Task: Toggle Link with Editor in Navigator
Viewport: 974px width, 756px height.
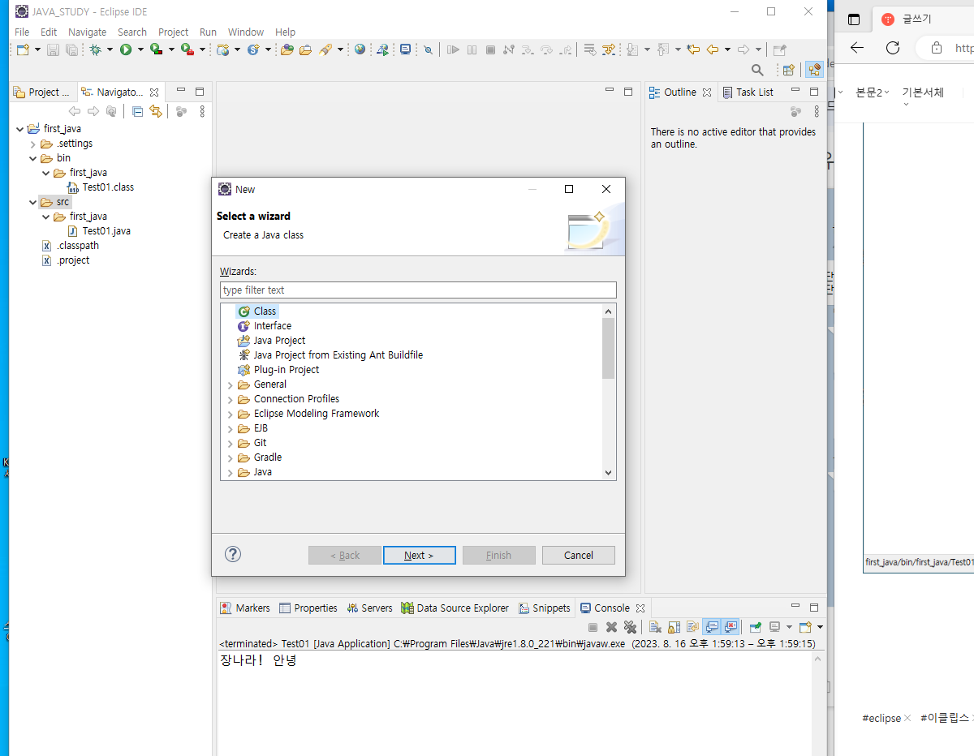Action: 156,112
